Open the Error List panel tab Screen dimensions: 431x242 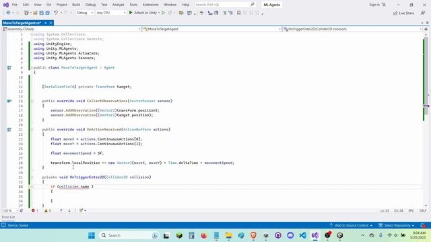9,217
